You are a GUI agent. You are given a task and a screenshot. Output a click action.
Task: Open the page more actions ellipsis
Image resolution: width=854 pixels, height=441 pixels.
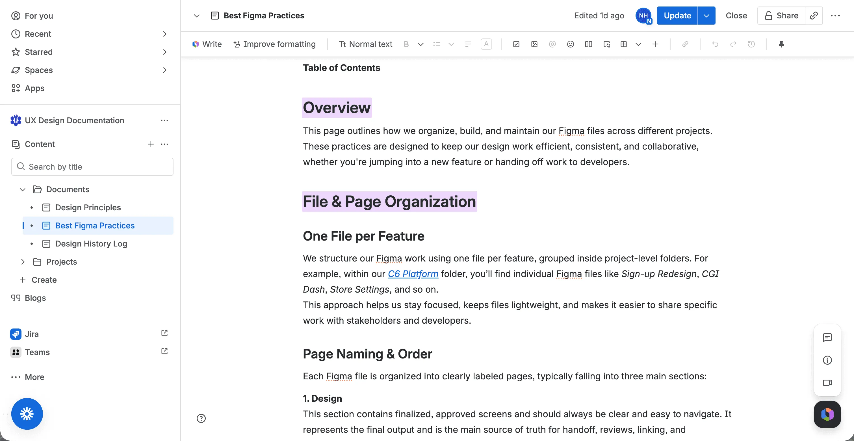point(835,16)
